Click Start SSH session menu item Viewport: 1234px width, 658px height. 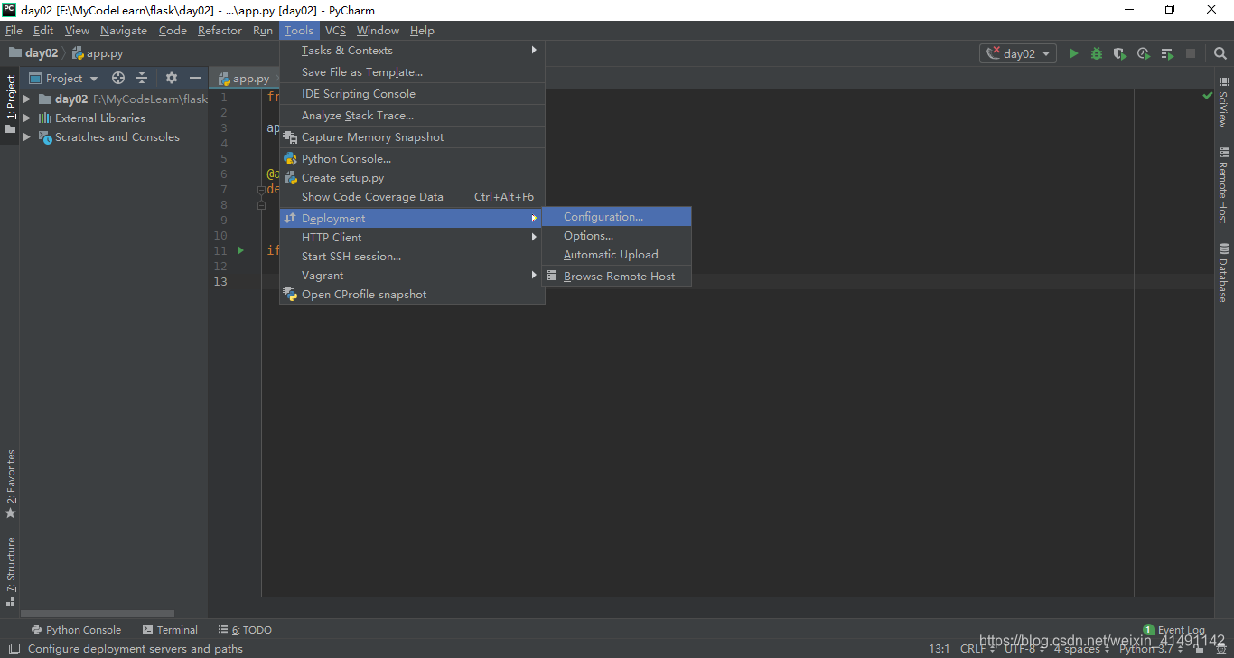click(x=412, y=257)
